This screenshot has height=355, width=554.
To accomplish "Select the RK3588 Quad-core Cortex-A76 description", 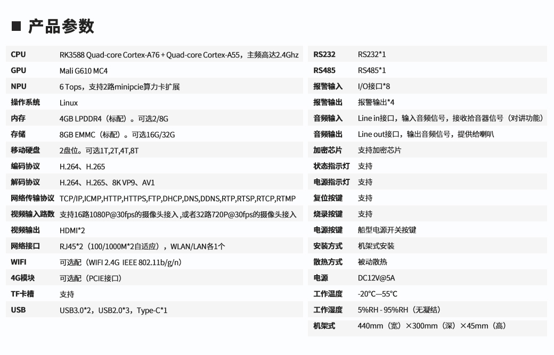I will point(178,54).
